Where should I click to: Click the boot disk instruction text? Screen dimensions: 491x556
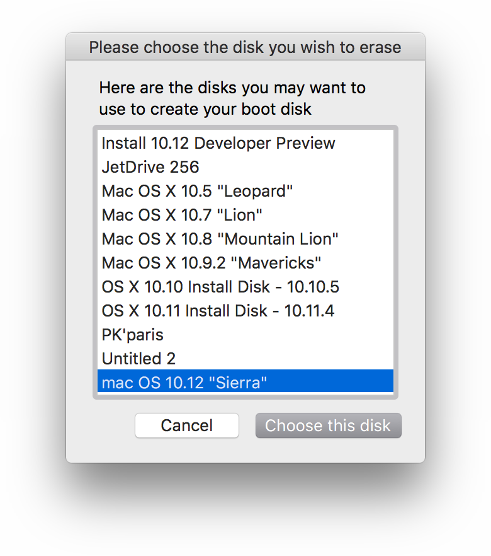232,98
